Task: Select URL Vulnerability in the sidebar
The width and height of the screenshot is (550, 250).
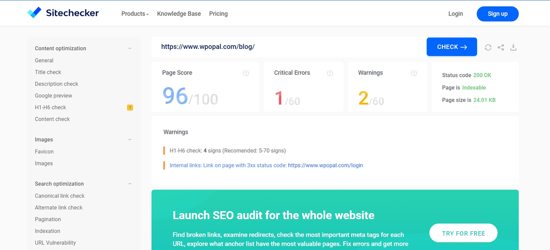Action: click(x=55, y=243)
